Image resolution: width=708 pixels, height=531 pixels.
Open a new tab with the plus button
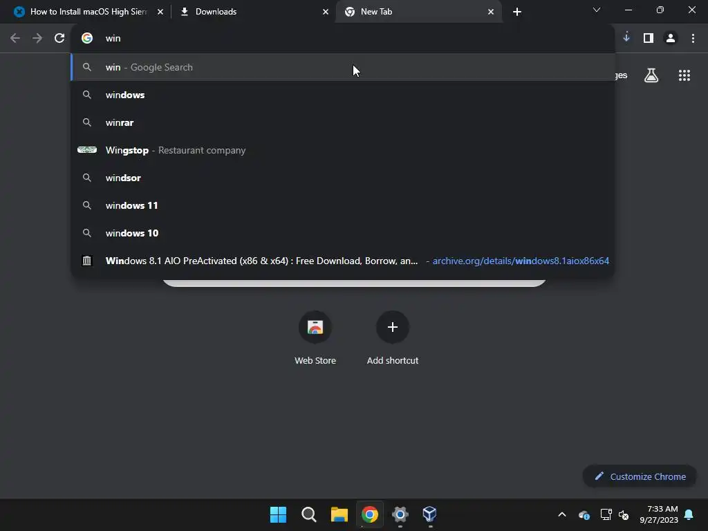click(517, 12)
